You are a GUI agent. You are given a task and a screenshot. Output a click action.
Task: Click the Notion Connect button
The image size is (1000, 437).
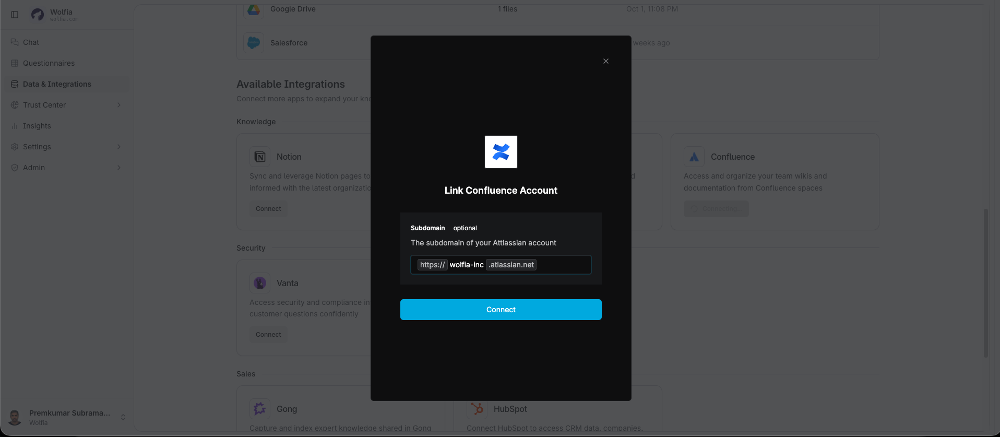pos(268,209)
